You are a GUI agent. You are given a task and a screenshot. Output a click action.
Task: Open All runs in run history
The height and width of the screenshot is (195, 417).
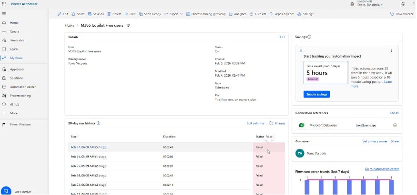tap(277, 123)
